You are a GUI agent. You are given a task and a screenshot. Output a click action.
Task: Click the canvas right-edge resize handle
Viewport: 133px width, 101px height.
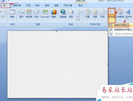pos(108,65)
